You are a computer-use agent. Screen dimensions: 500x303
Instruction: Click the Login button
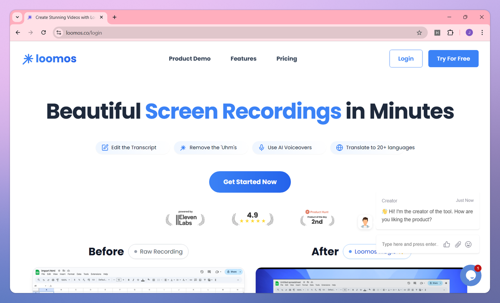[x=406, y=59]
